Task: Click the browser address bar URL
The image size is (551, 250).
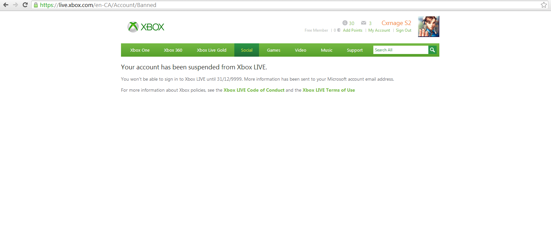Action: coord(98,5)
